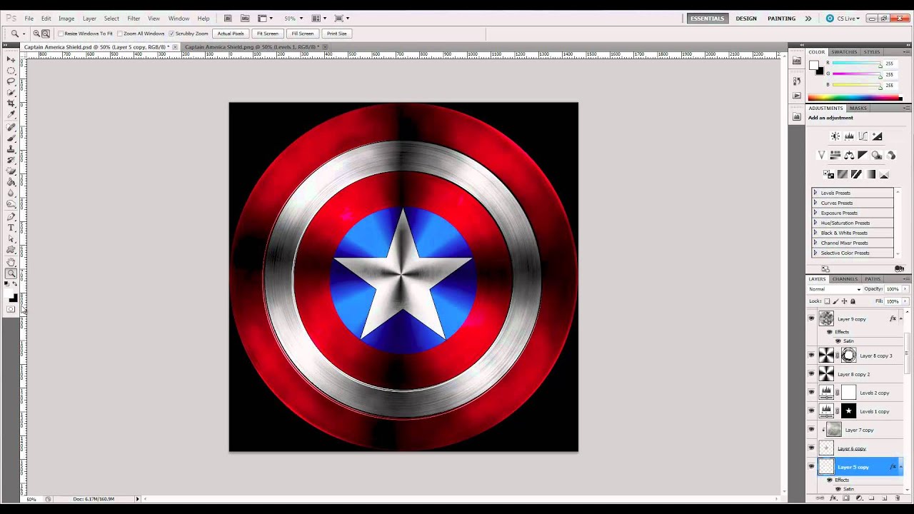Add a Curves adjustment from icons
Viewport: 914px width, 514px height.
[863, 136]
